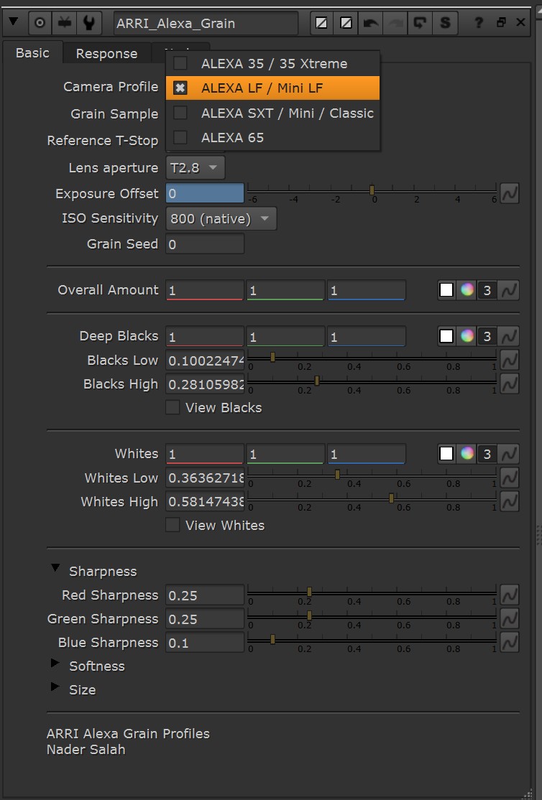Open the node help question mark
This screenshot has height=800, width=542.
[x=478, y=22]
